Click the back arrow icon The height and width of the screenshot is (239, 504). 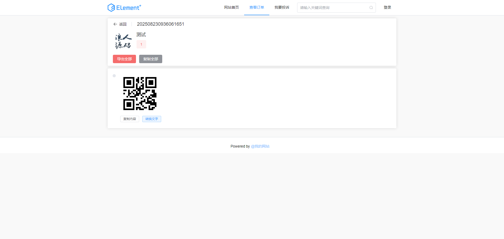point(115,24)
